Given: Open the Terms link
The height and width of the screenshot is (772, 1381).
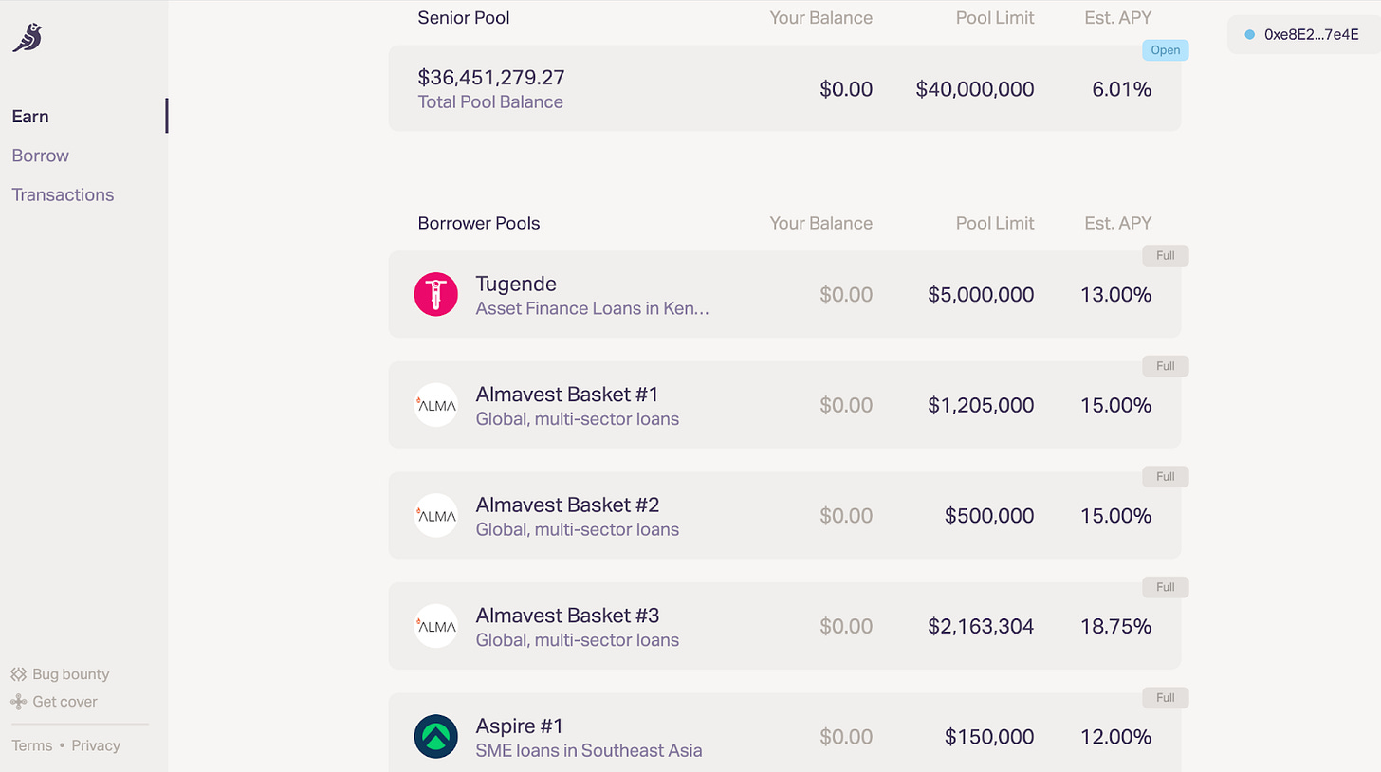Looking at the screenshot, I should [32, 745].
